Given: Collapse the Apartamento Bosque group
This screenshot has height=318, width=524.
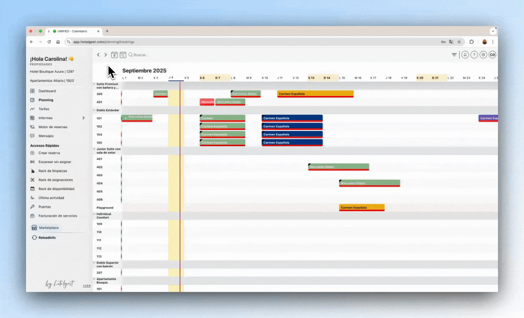Looking at the screenshot, I should click(x=94, y=279).
